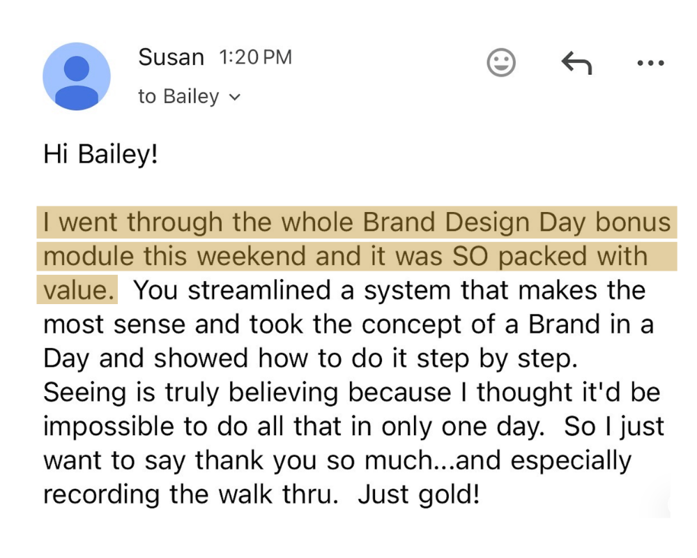Add an emoji reaction to the email
Viewport: 697px width, 558px height.
tap(500, 63)
